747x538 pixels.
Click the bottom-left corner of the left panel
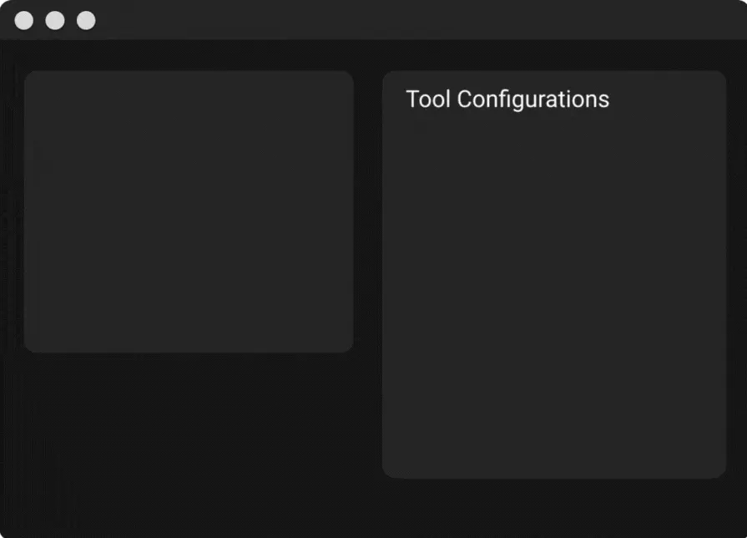(30, 347)
